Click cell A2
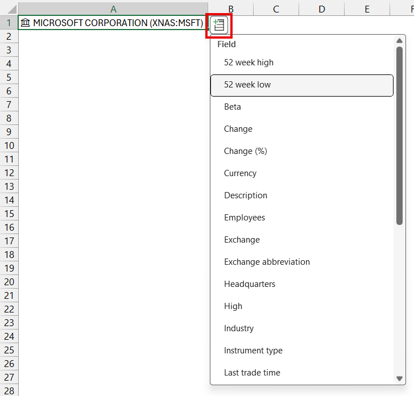This screenshot has width=414, height=396. click(x=113, y=36)
